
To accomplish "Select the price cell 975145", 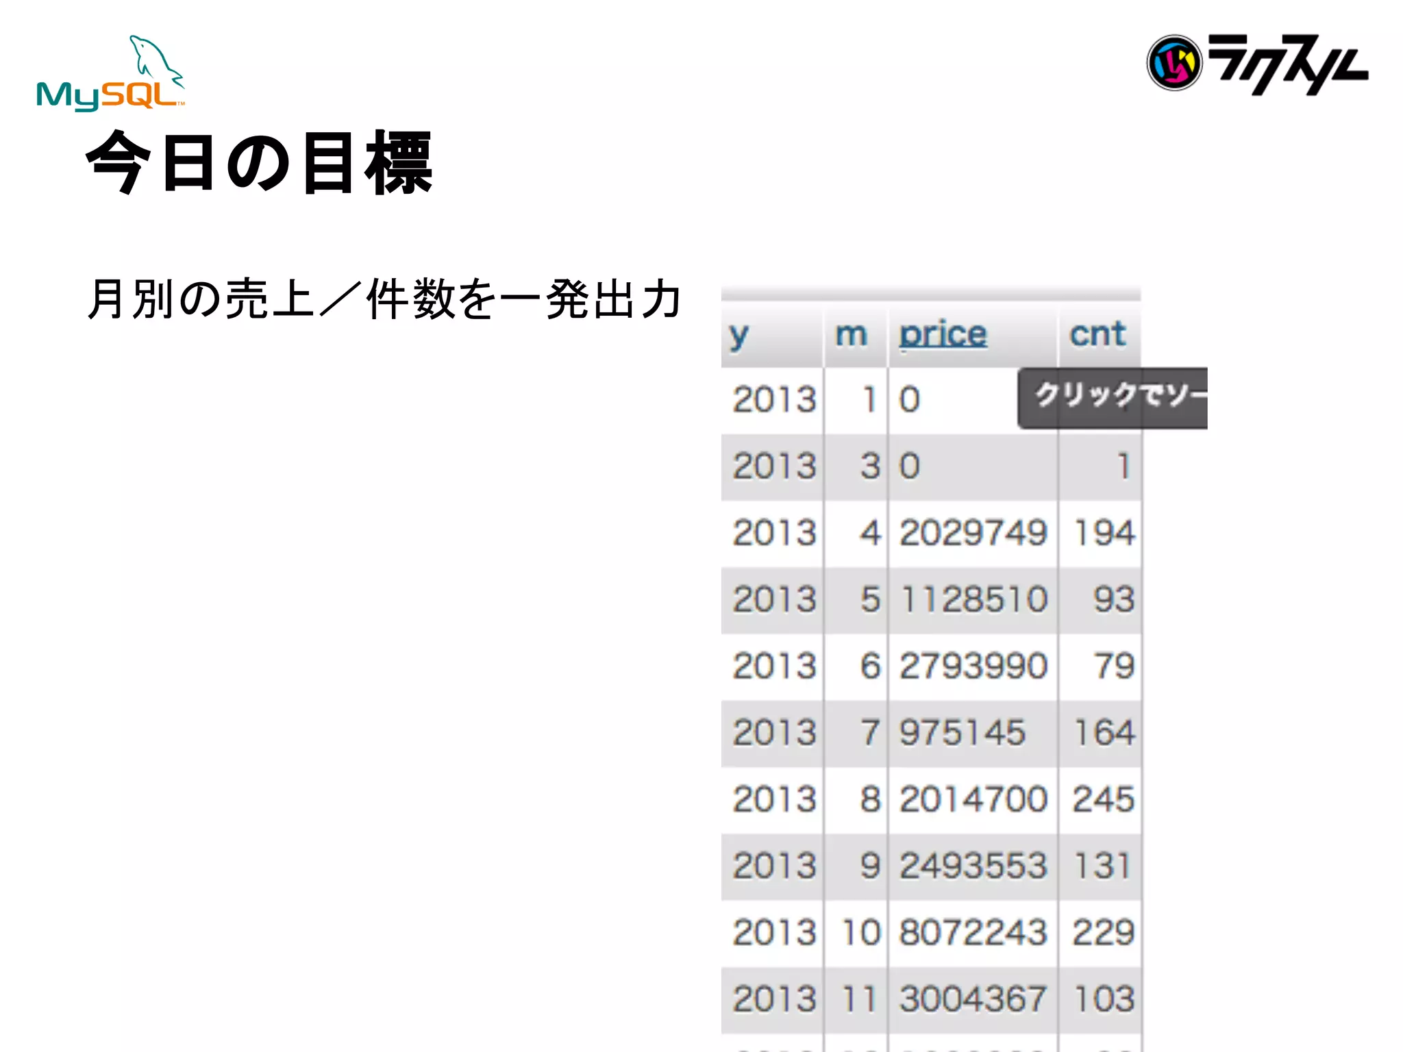I will (x=973, y=732).
